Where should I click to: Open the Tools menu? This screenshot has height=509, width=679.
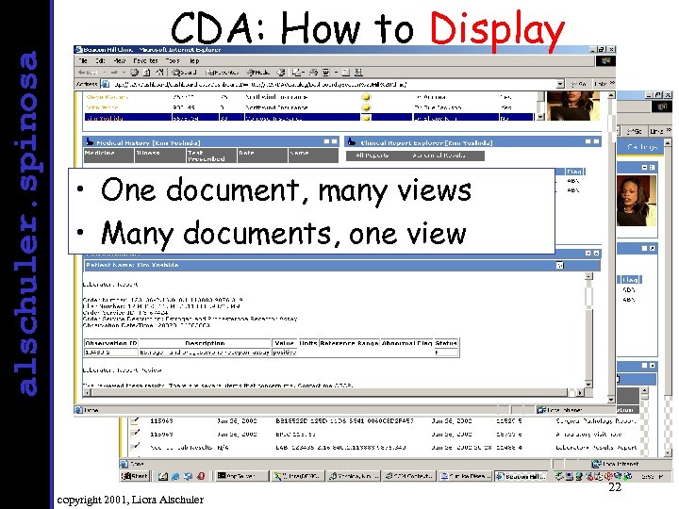click(172, 61)
